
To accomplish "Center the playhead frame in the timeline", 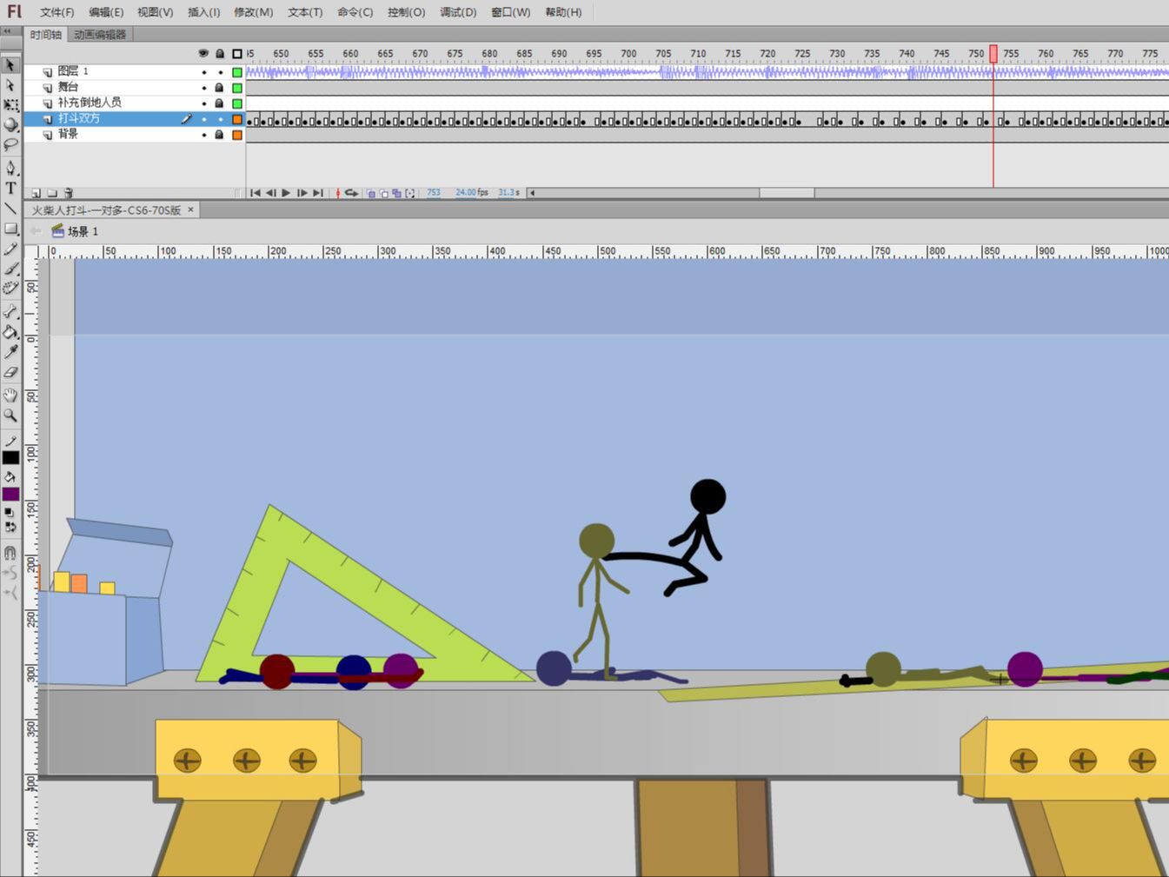I will [338, 193].
